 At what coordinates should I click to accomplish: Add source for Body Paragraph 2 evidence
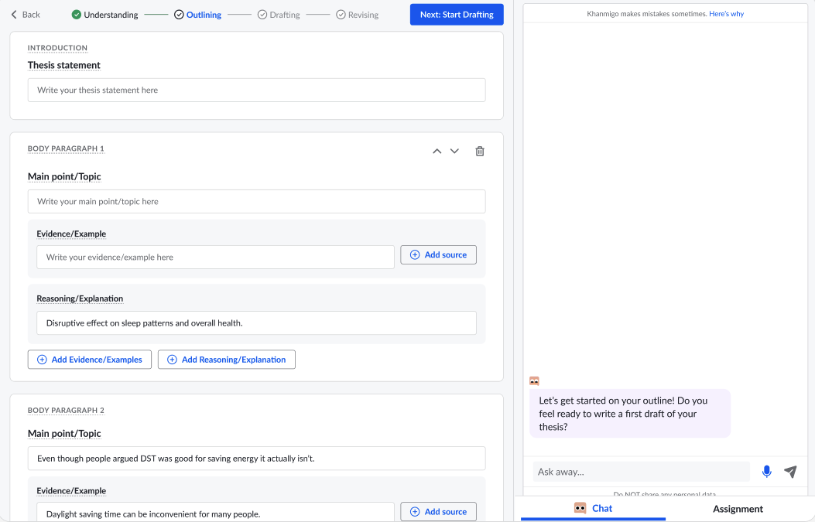pos(438,512)
